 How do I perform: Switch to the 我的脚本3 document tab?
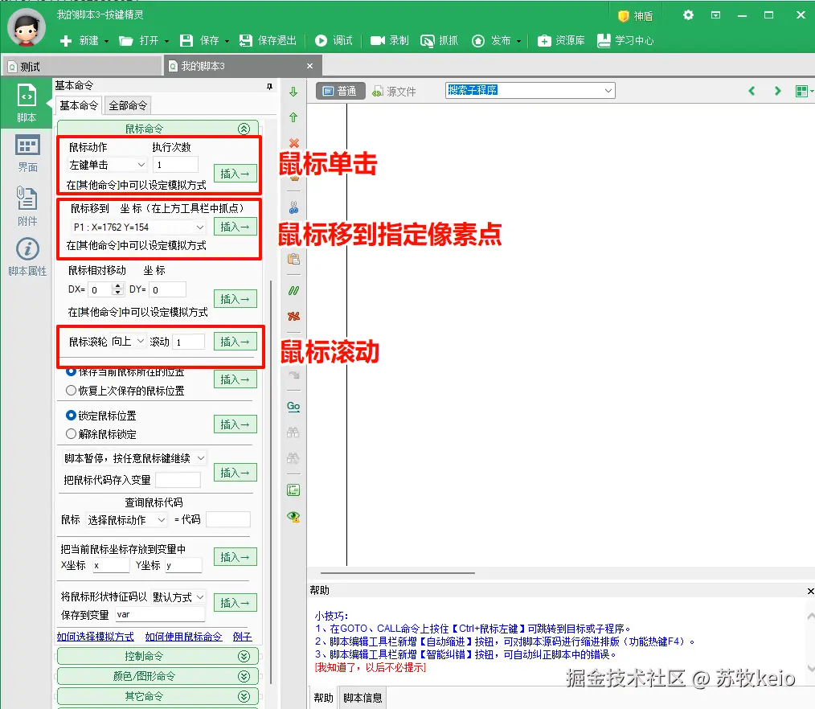[x=241, y=66]
